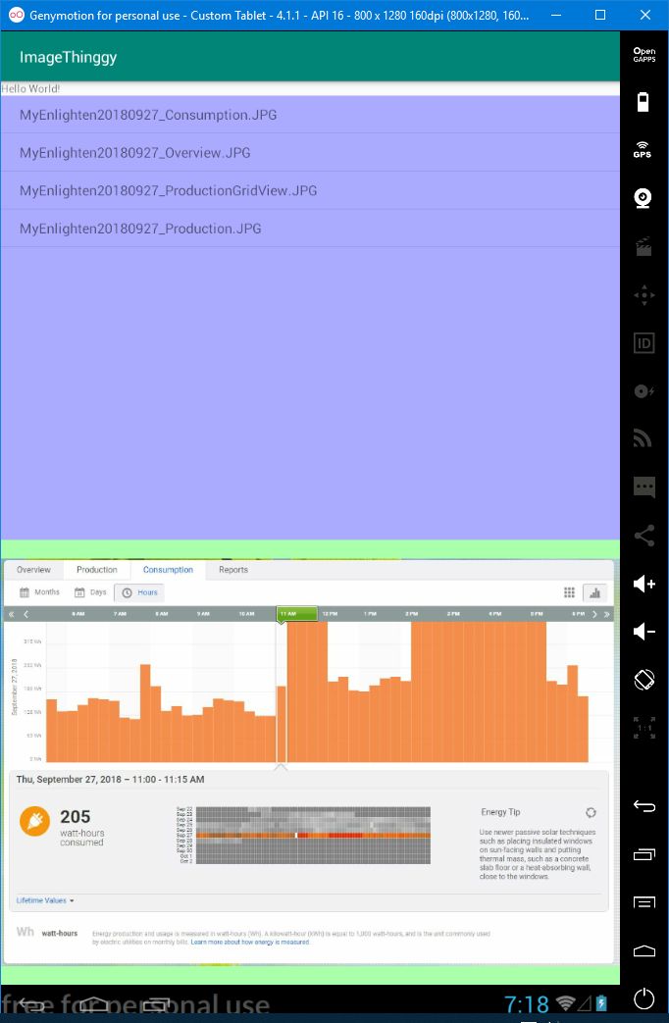Click the power button in sidebar
This screenshot has height=1023, width=669.
(x=643, y=998)
